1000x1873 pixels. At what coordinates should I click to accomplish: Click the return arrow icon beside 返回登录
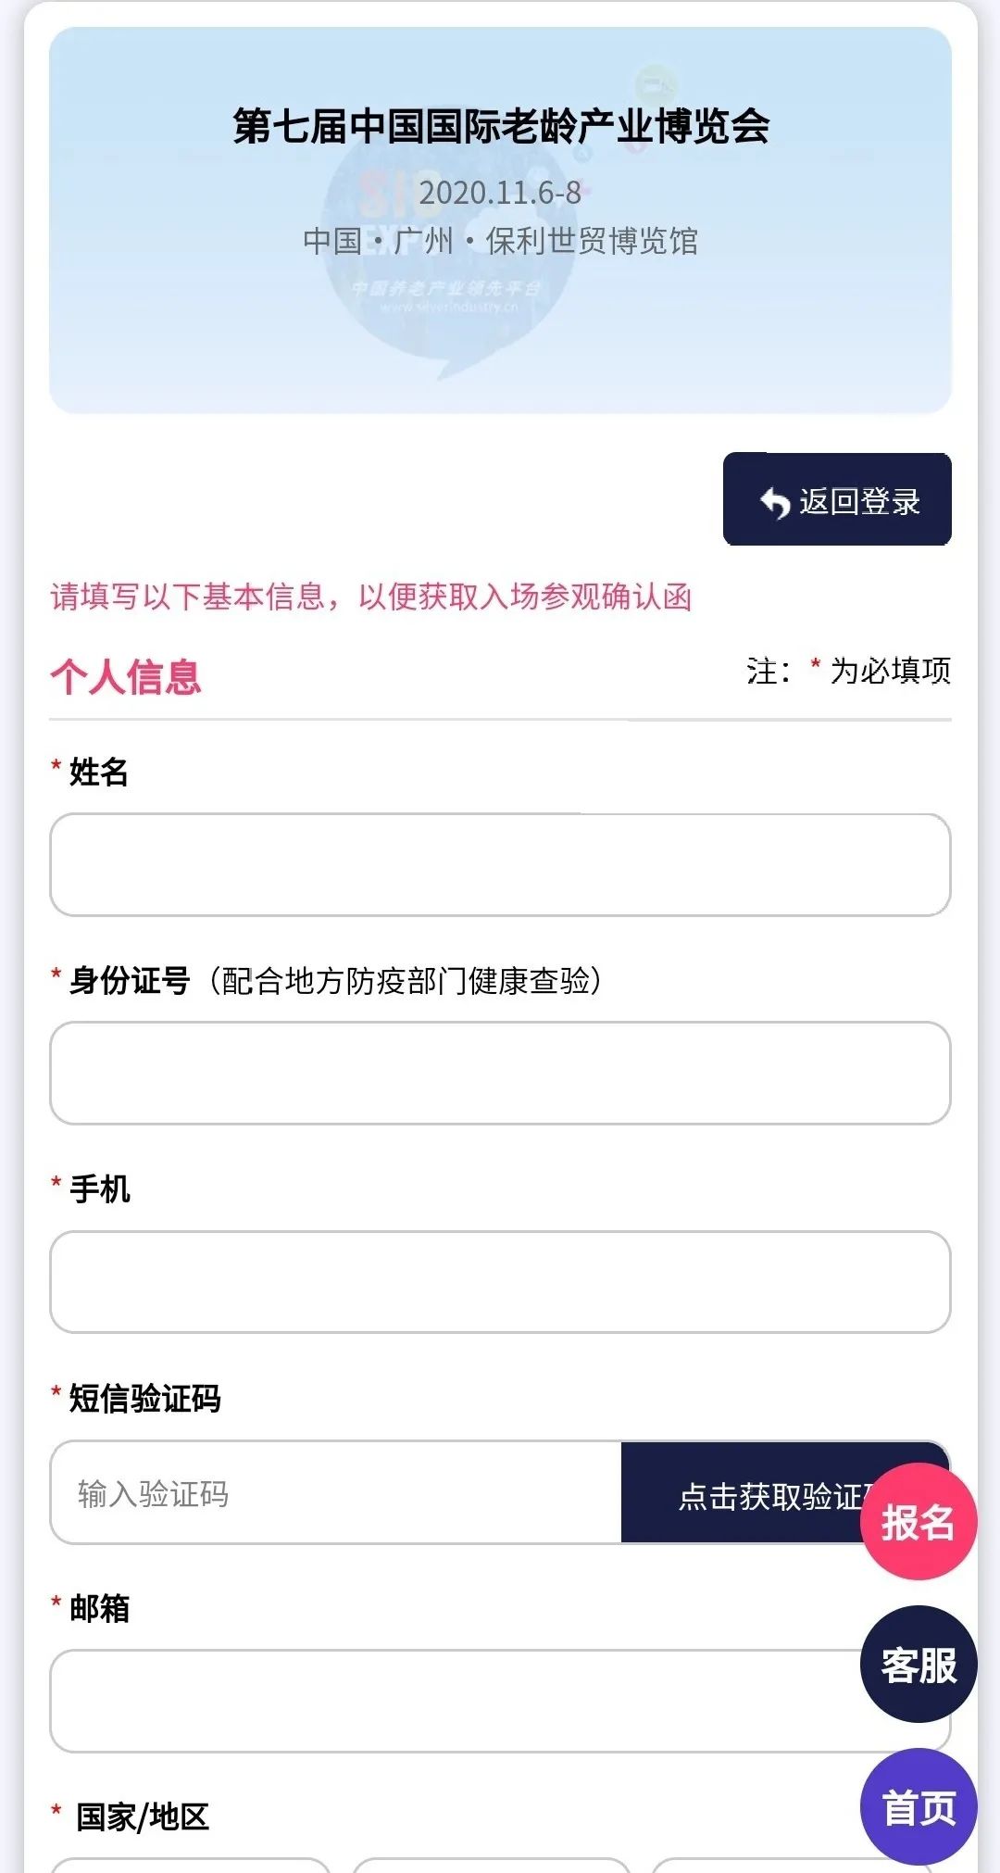pos(775,502)
